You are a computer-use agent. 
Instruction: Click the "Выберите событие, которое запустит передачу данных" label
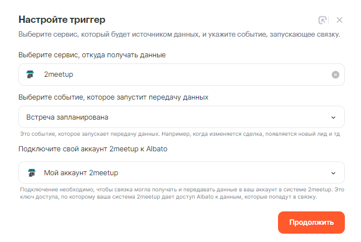point(114,97)
